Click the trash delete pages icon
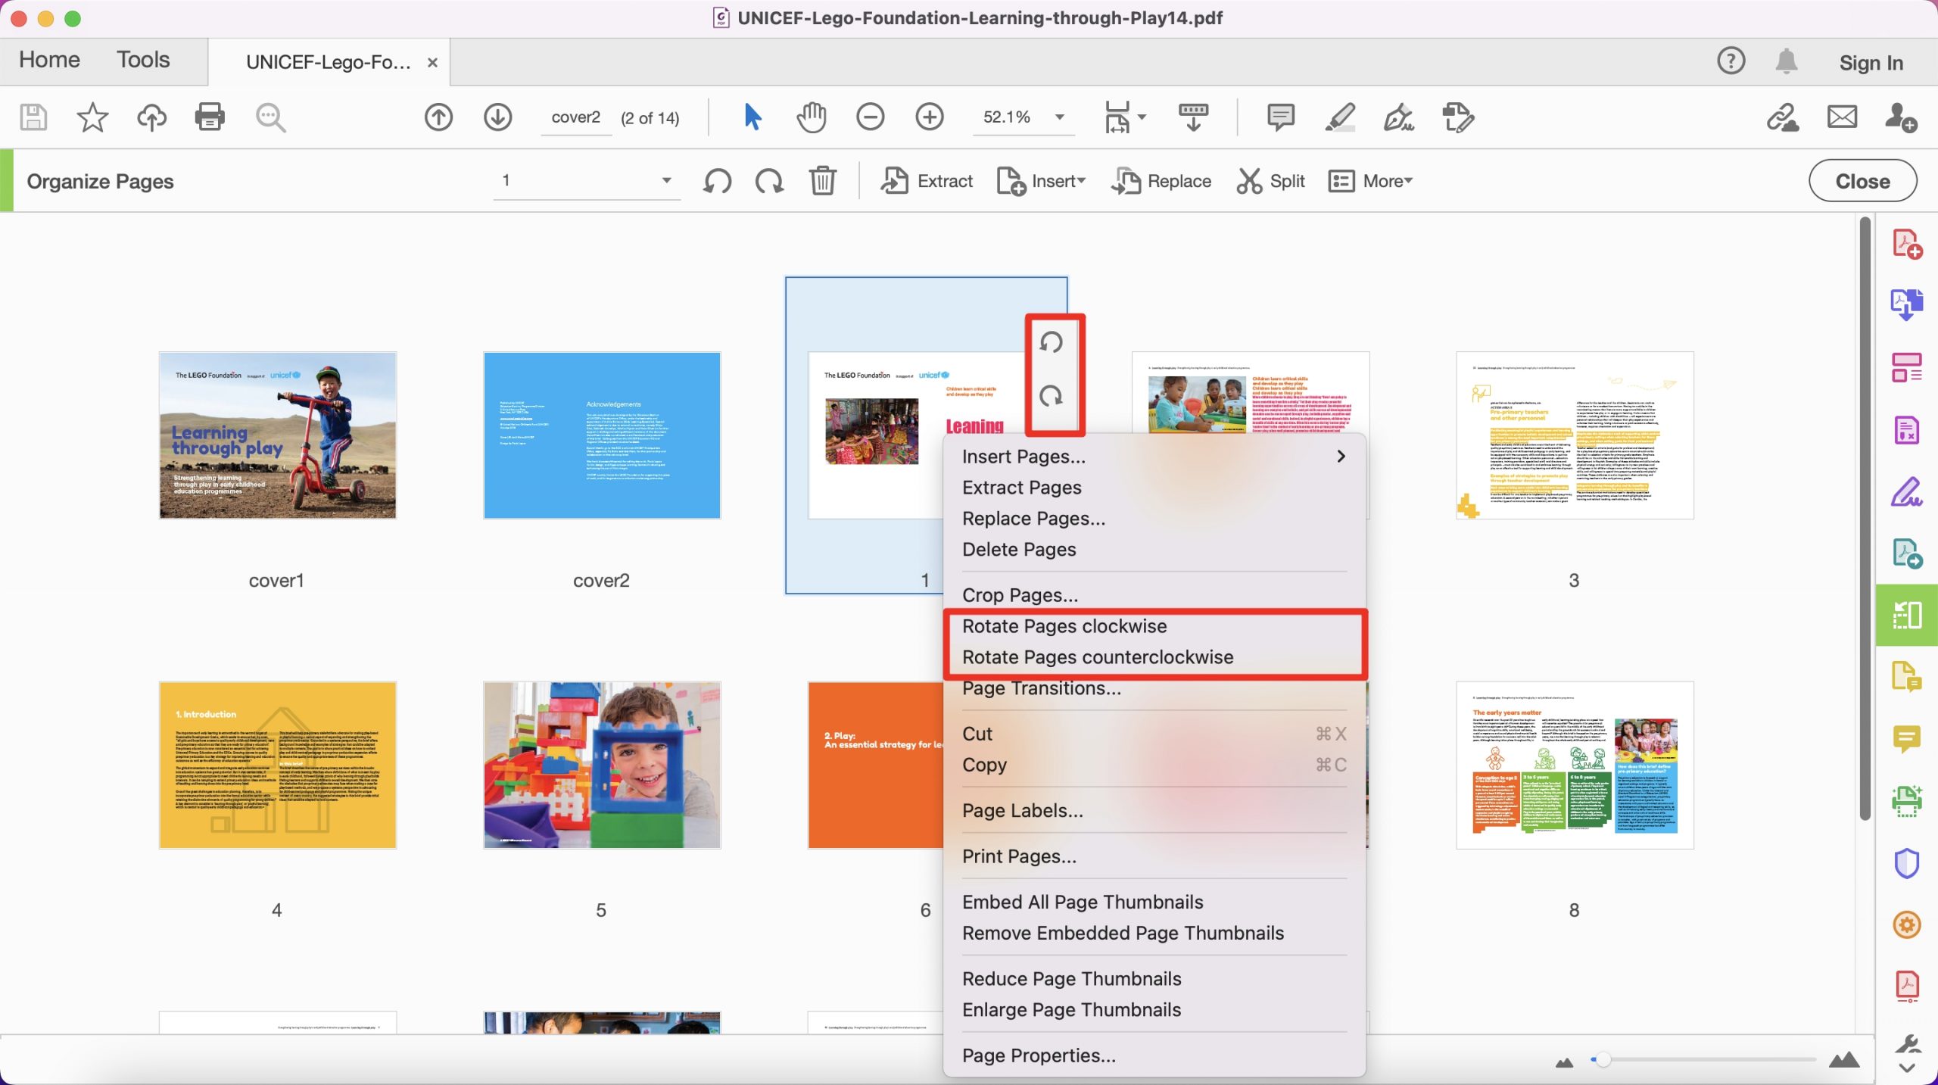This screenshot has height=1085, width=1938. coord(822,181)
